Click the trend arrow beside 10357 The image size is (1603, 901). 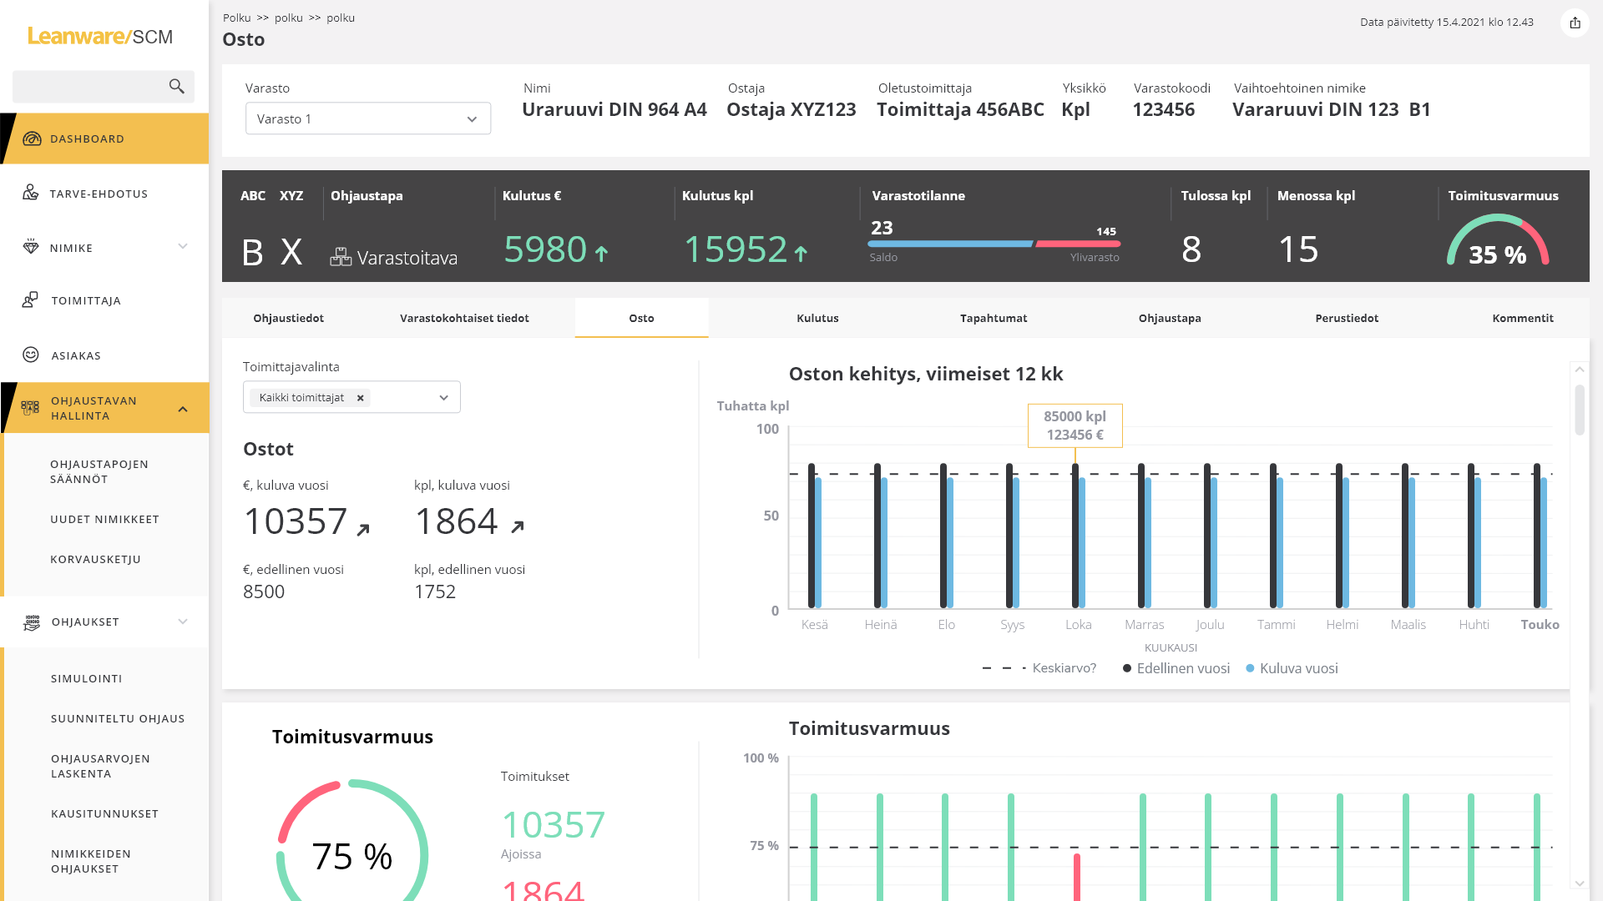(x=363, y=529)
